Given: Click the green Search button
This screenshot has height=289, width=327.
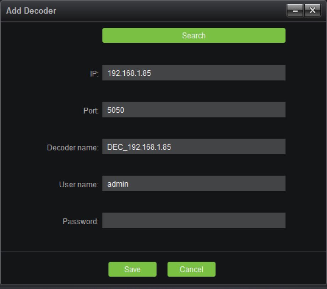Looking at the screenshot, I should pyautogui.click(x=194, y=36).
